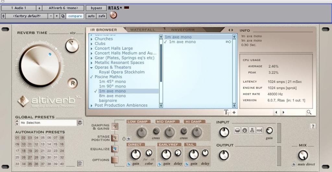Click the compare button
This screenshot has height=172, width=332.
75,16
